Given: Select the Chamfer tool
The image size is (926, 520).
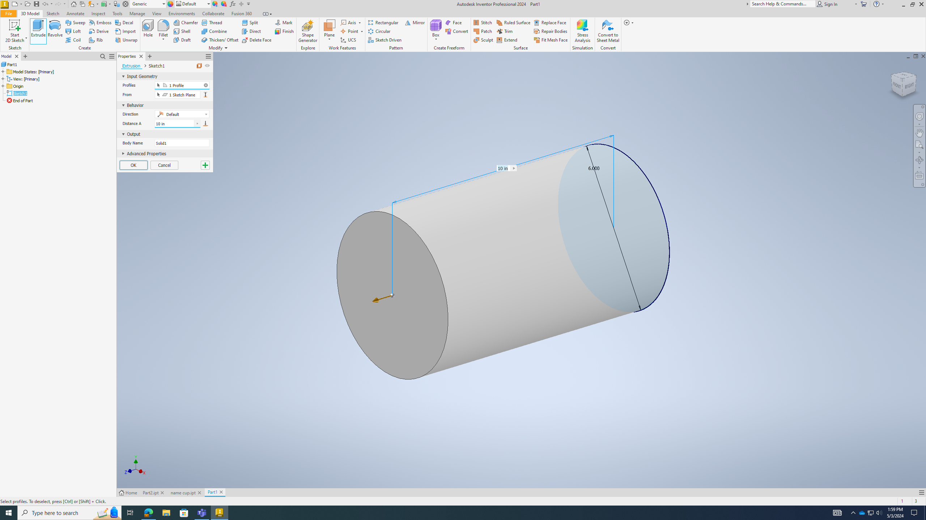Looking at the screenshot, I should 186,22.
